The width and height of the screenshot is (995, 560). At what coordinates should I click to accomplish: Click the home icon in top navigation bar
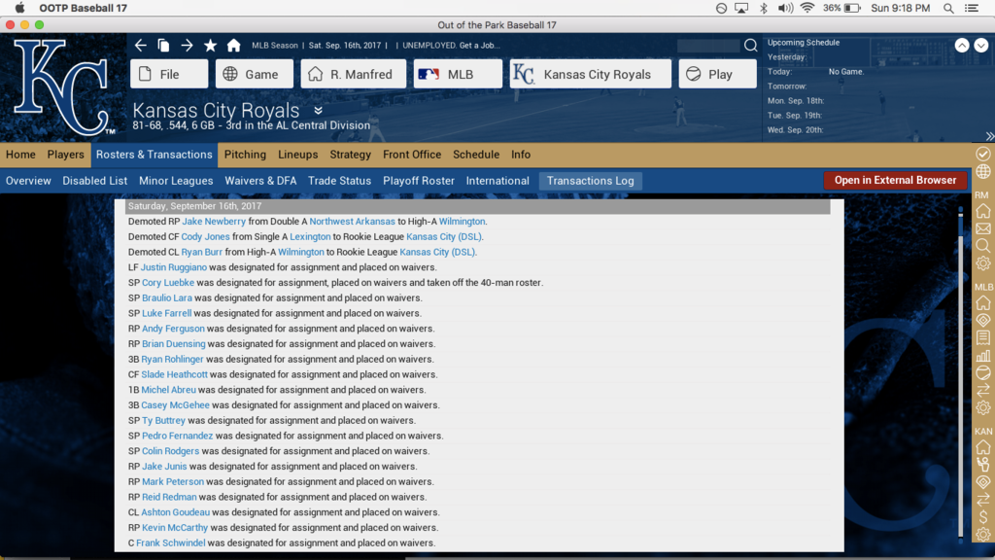click(x=233, y=46)
